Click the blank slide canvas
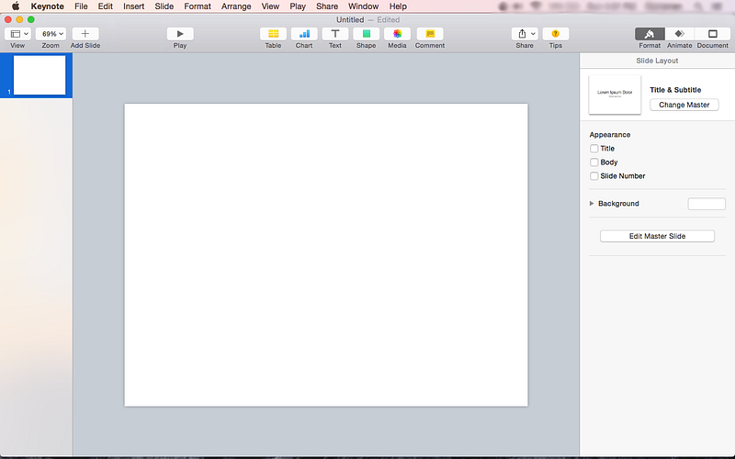 point(326,255)
